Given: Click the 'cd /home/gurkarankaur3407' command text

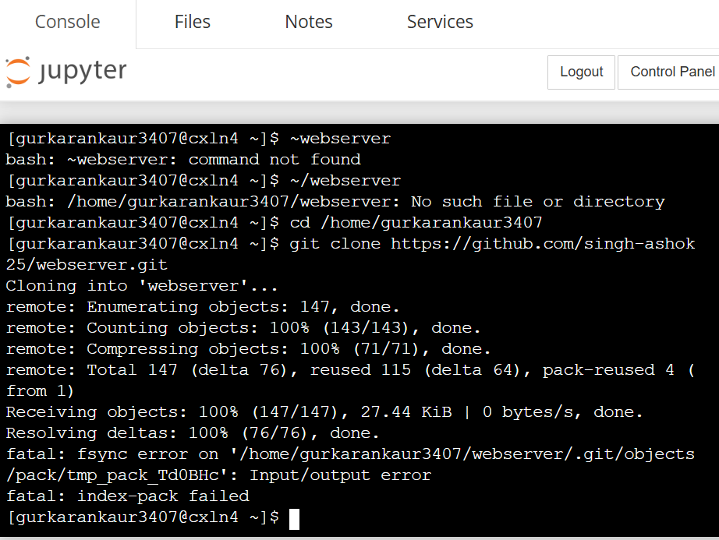Looking at the screenshot, I should point(416,223).
